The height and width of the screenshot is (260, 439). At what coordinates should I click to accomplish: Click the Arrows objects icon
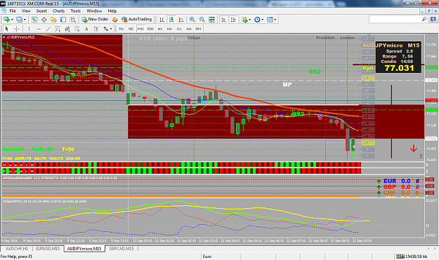(106, 29)
